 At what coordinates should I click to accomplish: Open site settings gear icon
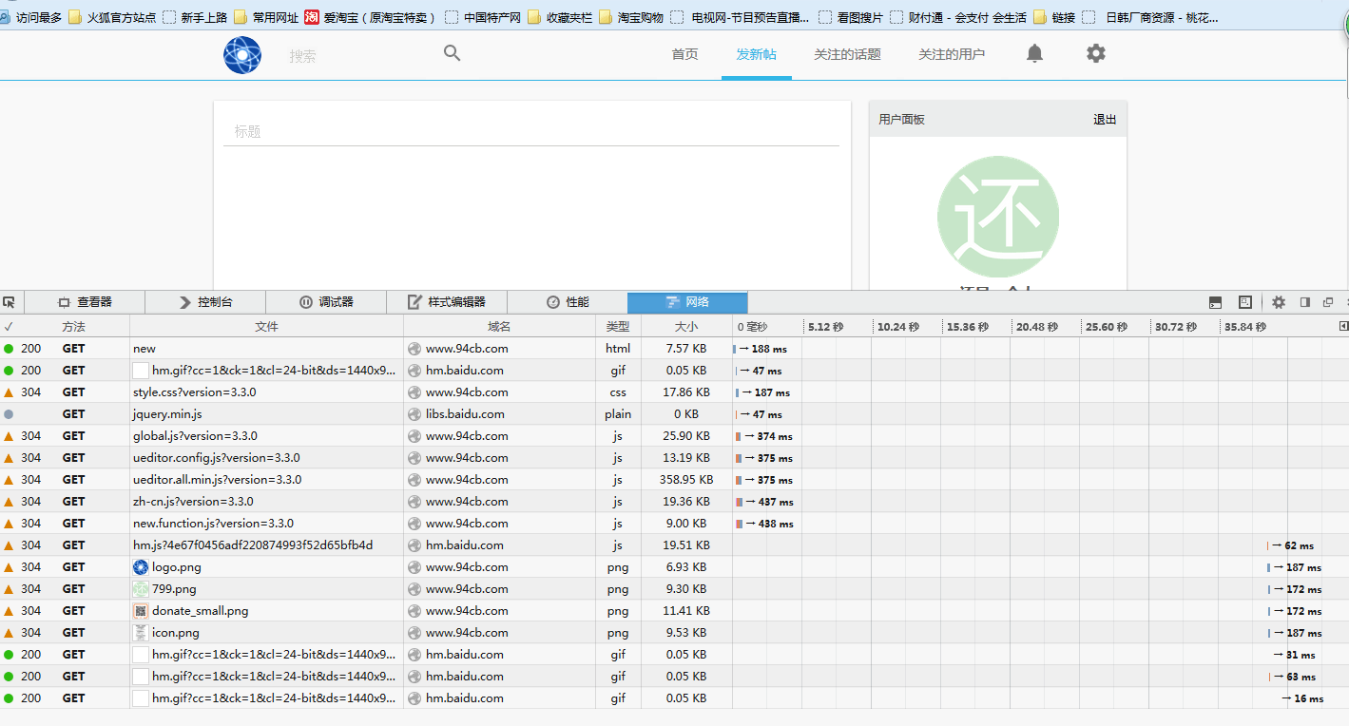1096,53
